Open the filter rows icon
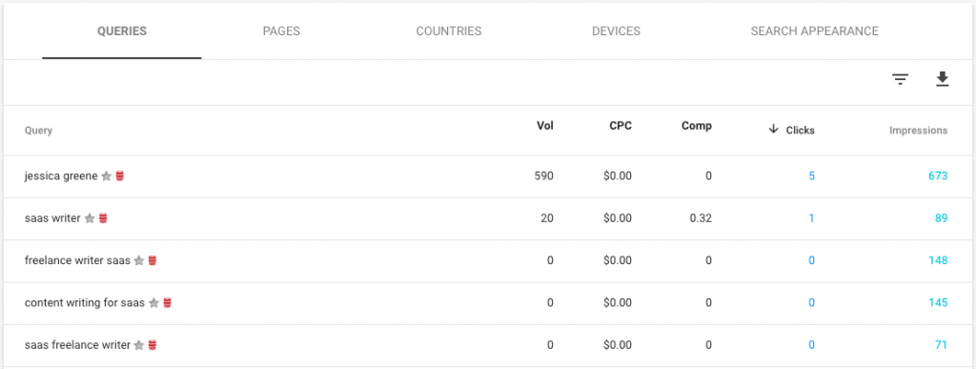The height and width of the screenshot is (369, 976). (x=900, y=80)
